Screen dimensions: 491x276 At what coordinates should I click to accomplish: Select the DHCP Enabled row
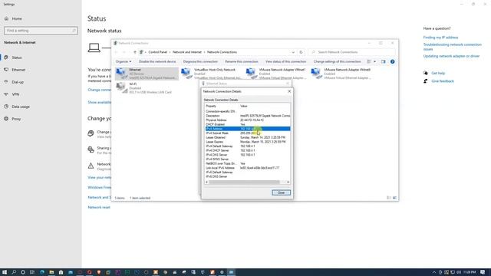point(247,124)
